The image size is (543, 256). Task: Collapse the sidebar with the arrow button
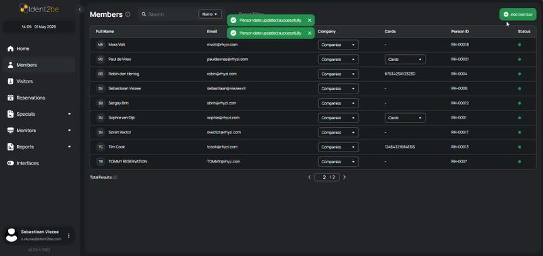pos(79,9)
